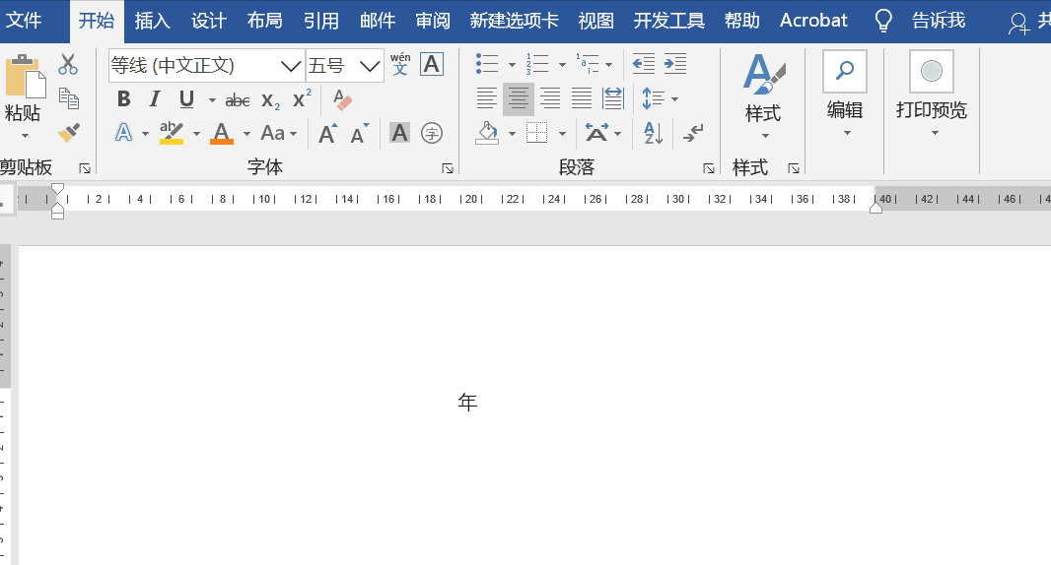Screen dimensions: 1051x565
Task: Apply distributed alignment icon
Action: tap(612, 99)
